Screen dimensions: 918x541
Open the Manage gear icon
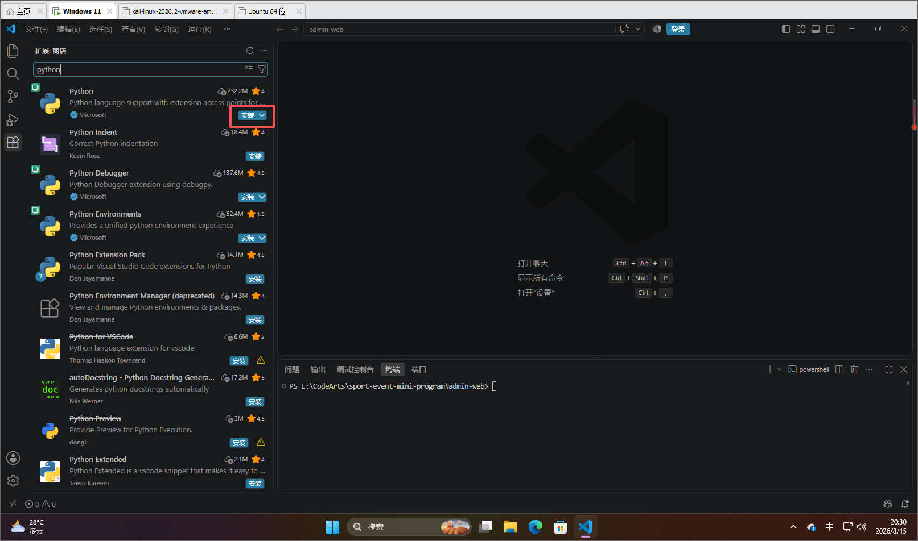13,481
